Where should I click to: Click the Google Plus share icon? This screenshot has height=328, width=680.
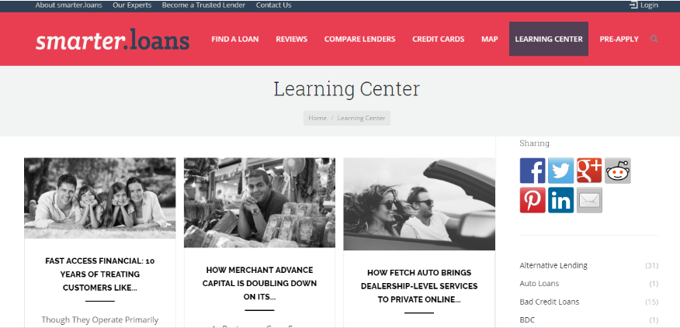(589, 171)
